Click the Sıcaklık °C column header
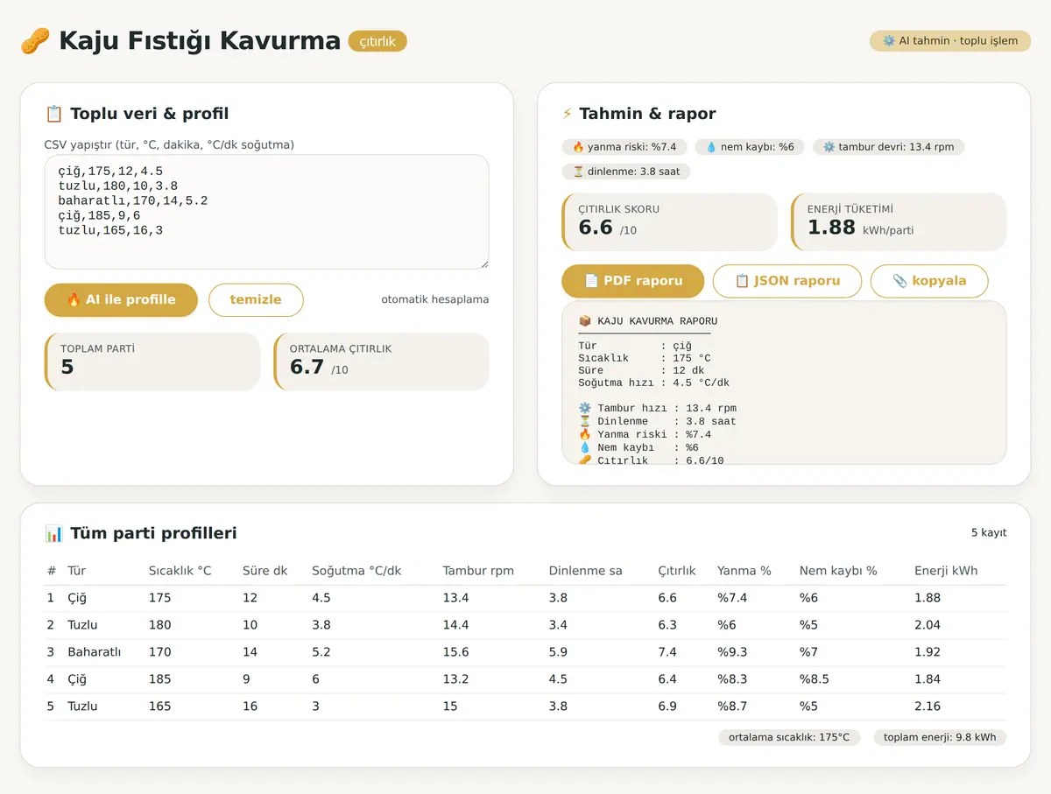Viewport: 1051px width, 794px height. pos(180,571)
